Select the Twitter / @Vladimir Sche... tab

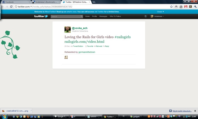pyautogui.click(x=76, y=2)
